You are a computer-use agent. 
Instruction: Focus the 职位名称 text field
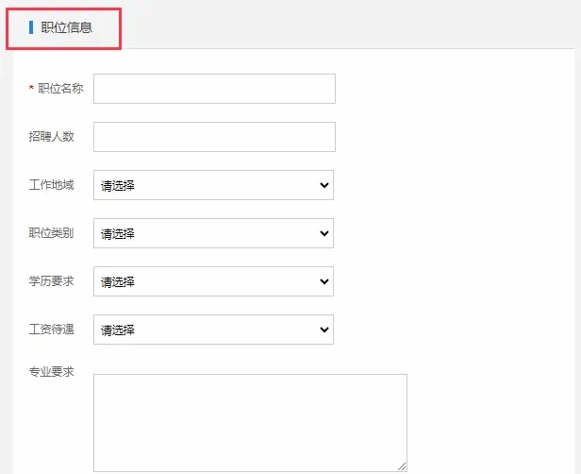214,89
